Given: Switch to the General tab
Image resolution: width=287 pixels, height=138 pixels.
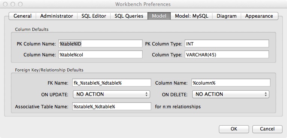Looking at the screenshot, I should (x=23, y=16).
